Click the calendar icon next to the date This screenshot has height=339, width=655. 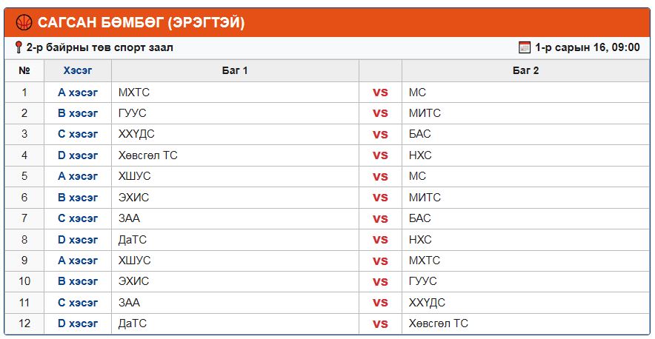tap(525, 47)
